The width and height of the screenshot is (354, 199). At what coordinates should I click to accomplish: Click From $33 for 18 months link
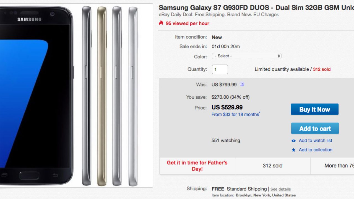pos(235,114)
